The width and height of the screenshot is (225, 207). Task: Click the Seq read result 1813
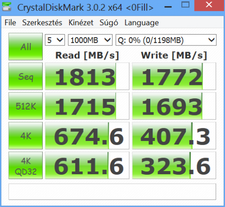point(87,76)
